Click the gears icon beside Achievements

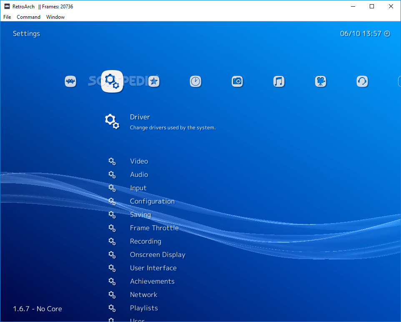112,281
